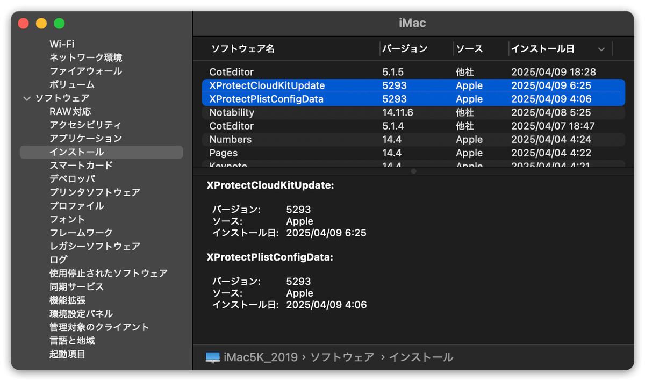Open 言語と地域 in the sidebar

click(x=72, y=341)
